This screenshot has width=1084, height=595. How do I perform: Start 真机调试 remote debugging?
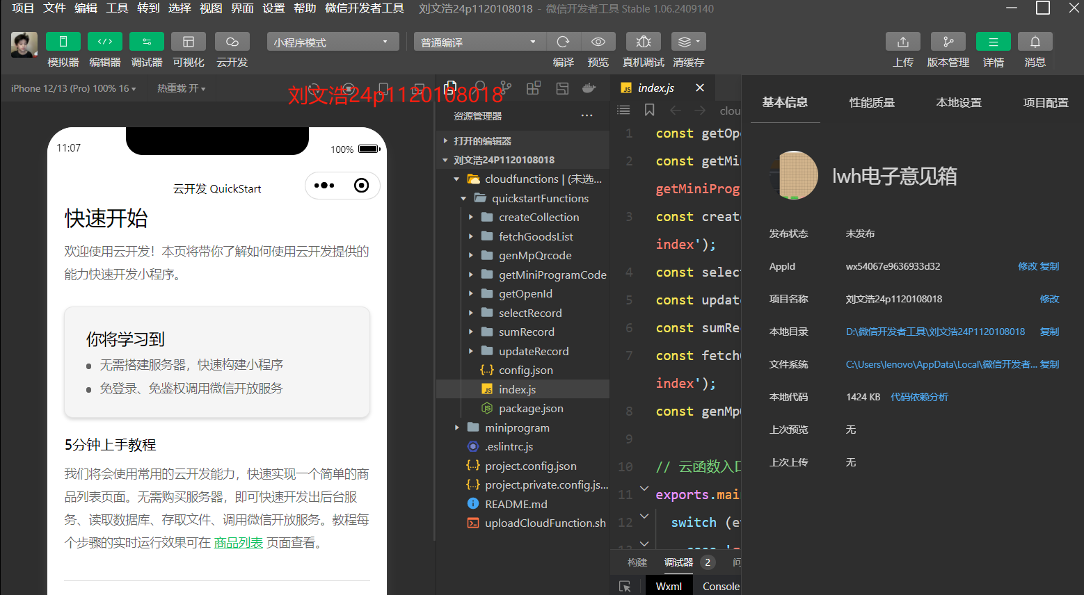(x=643, y=42)
